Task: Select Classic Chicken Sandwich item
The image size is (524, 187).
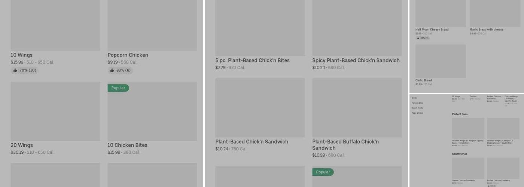Action: [463, 180]
